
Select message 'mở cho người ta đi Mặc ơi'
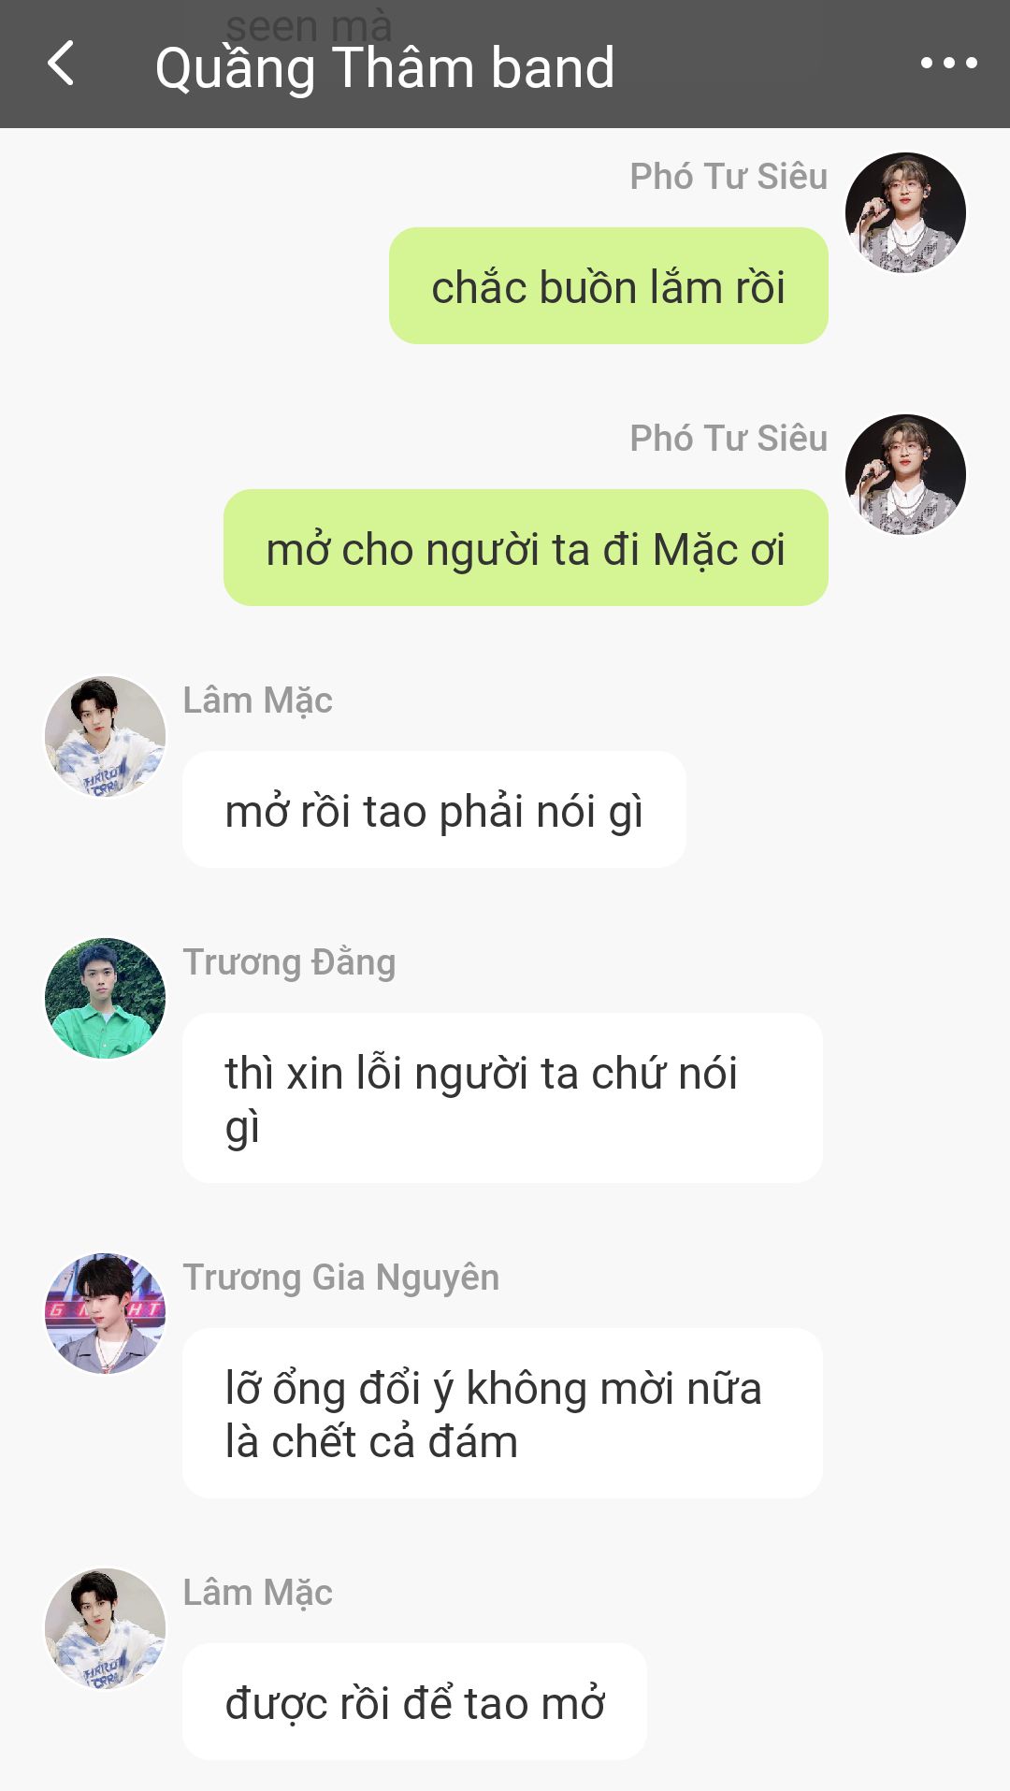526,548
